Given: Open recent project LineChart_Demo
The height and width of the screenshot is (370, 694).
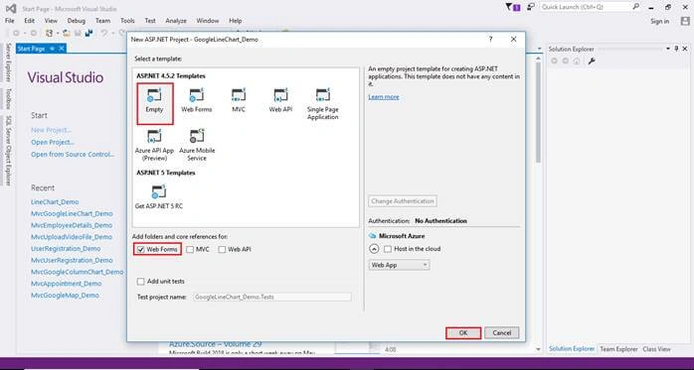Looking at the screenshot, I should pos(55,201).
